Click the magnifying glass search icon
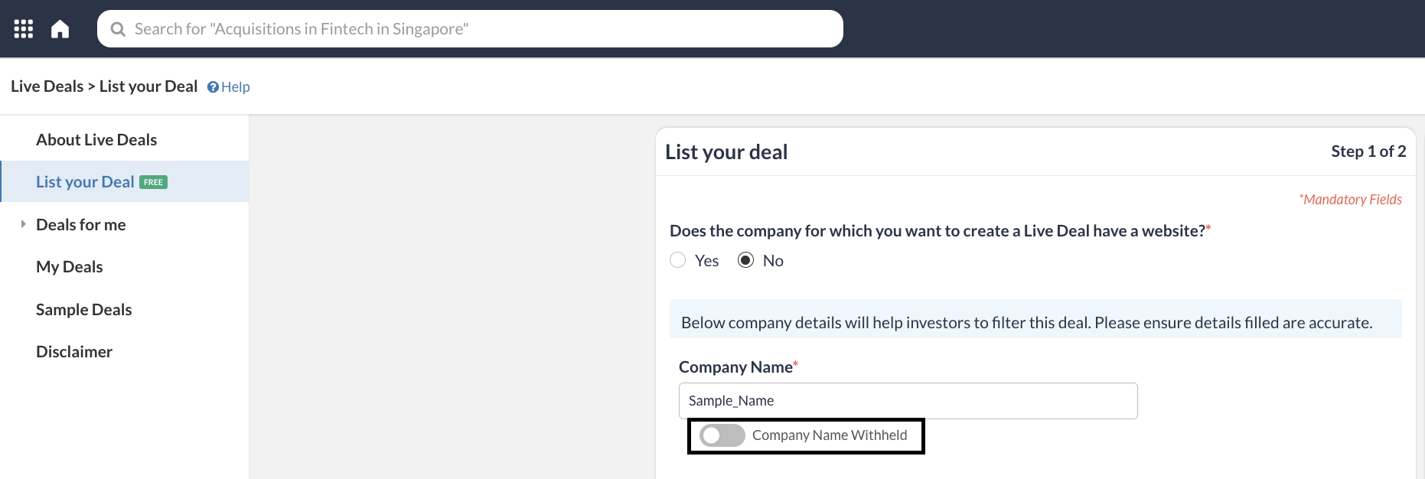Screen dimensions: 1425x479 pyautogui.click(x=118, y=29)
